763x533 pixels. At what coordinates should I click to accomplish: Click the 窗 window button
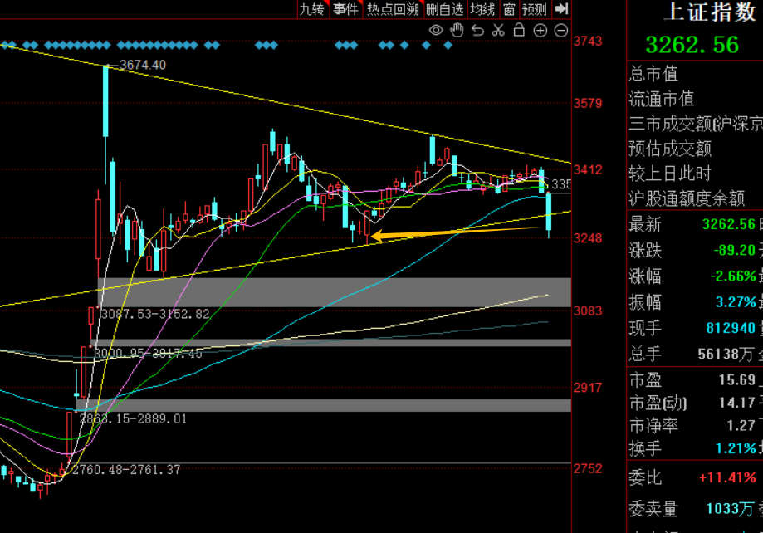(509, 9)
